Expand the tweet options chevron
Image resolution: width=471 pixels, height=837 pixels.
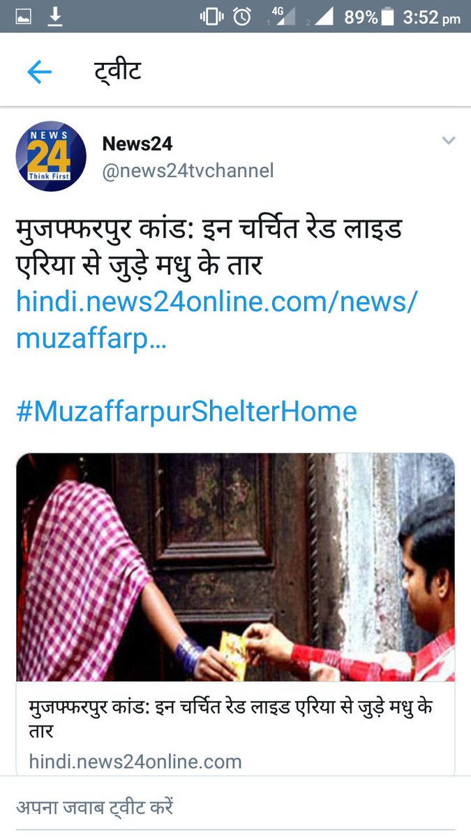[449, 141]
